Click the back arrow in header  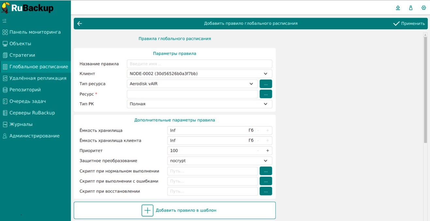pyautogui.click(x=80, y=23)
